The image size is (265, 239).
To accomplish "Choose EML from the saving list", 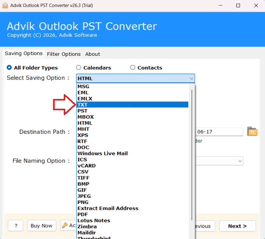I will click(133, 93).
